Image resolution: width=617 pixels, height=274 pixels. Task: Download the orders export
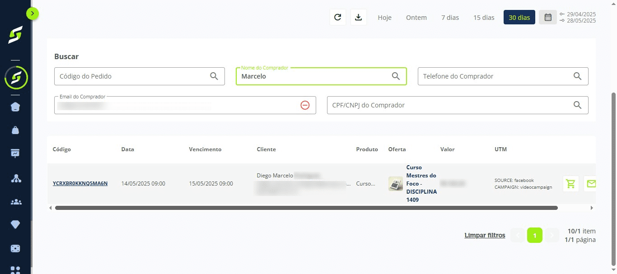(359, 17)
